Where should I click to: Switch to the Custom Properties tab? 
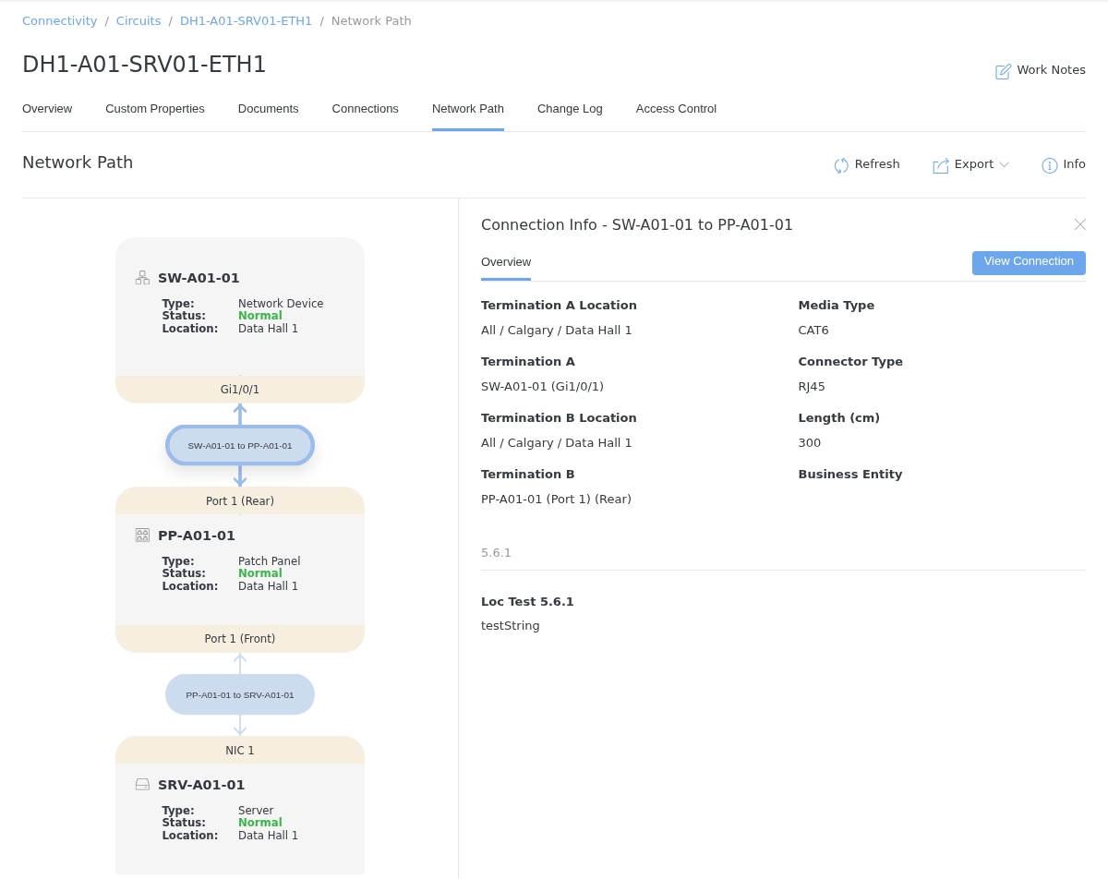click(155, 109)
